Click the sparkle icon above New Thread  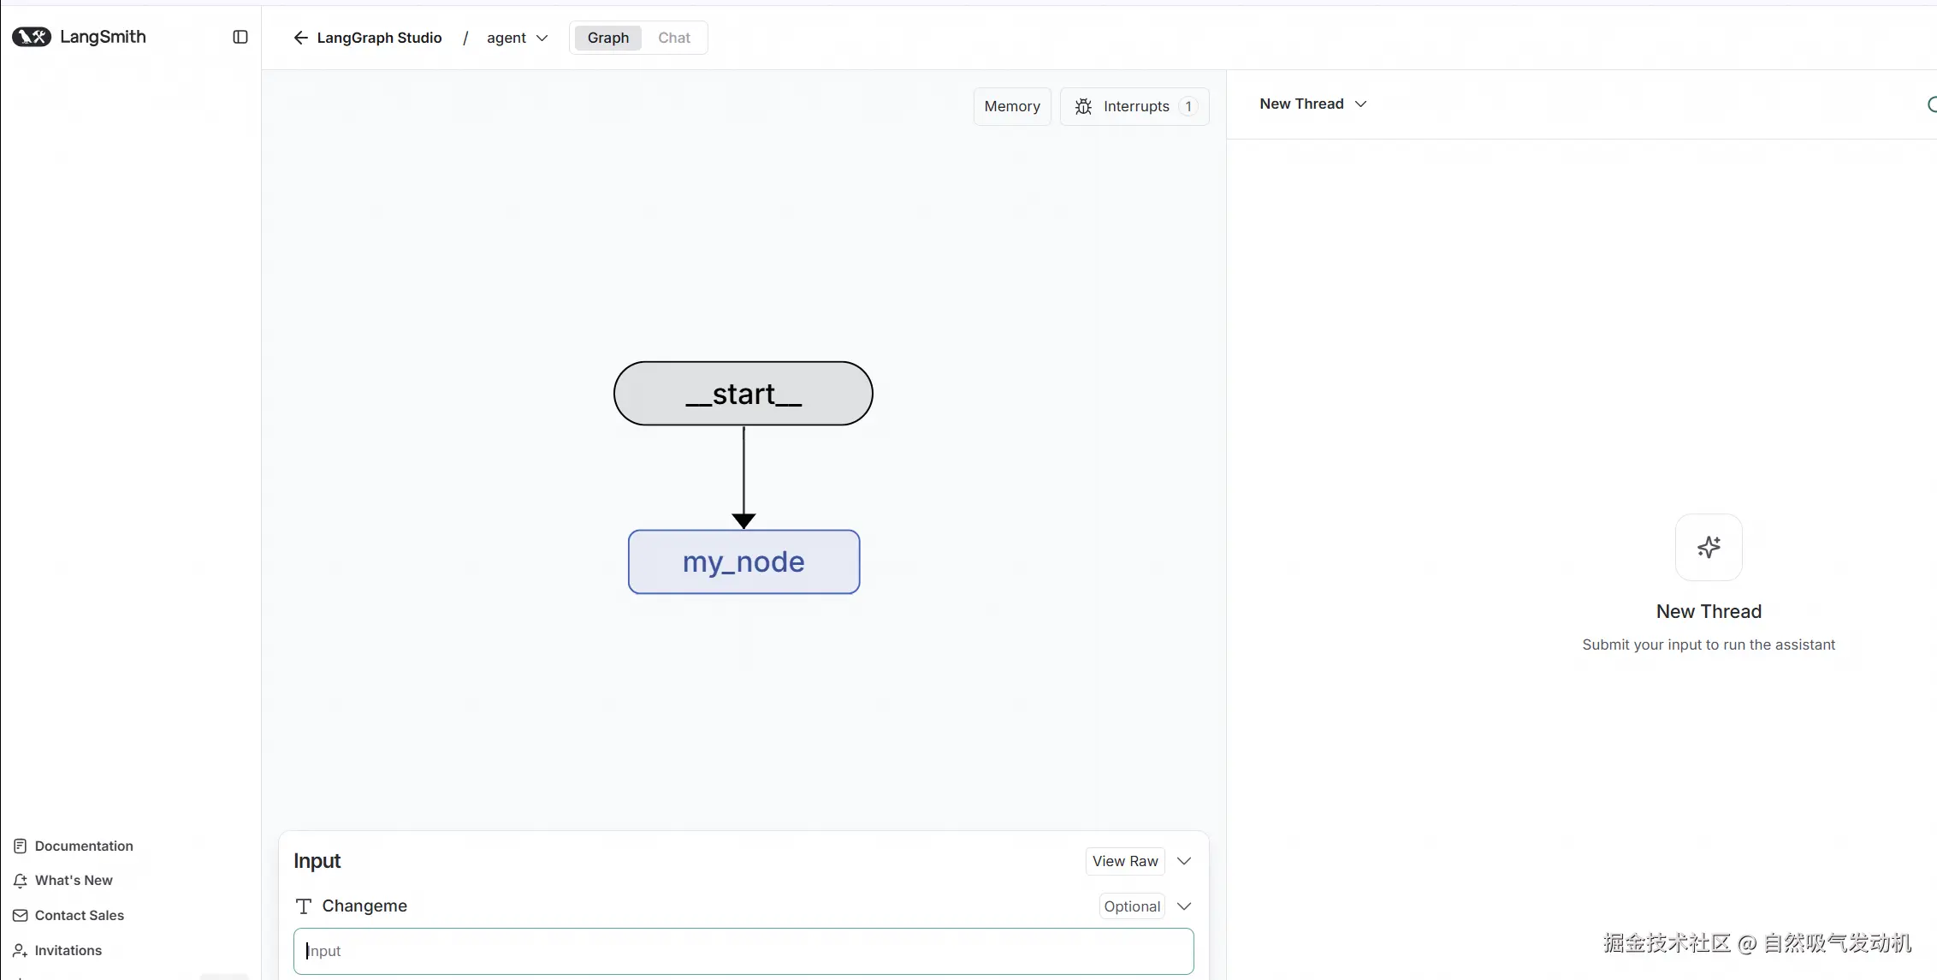click(x=1708, y=547)
